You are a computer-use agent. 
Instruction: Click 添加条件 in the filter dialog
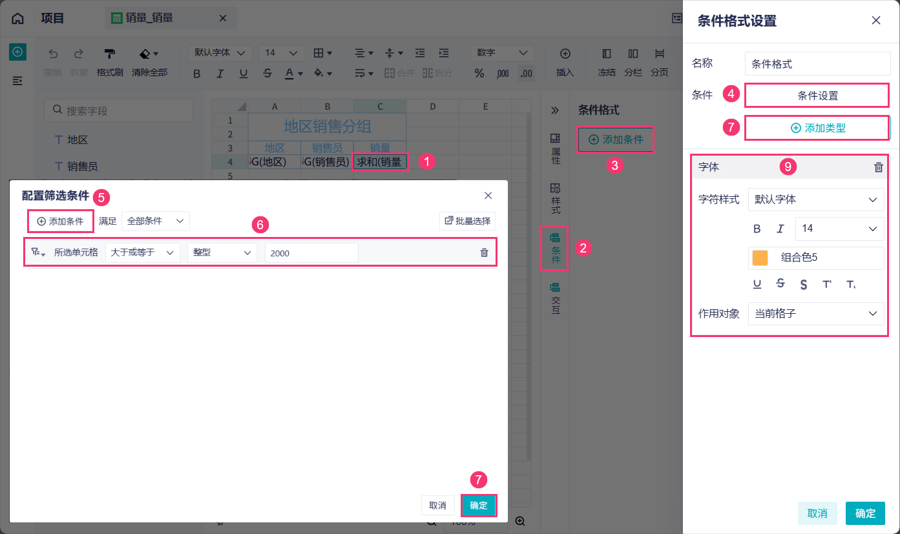61,221
